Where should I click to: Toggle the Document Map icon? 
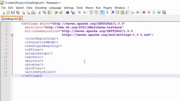tap(122, 12)
